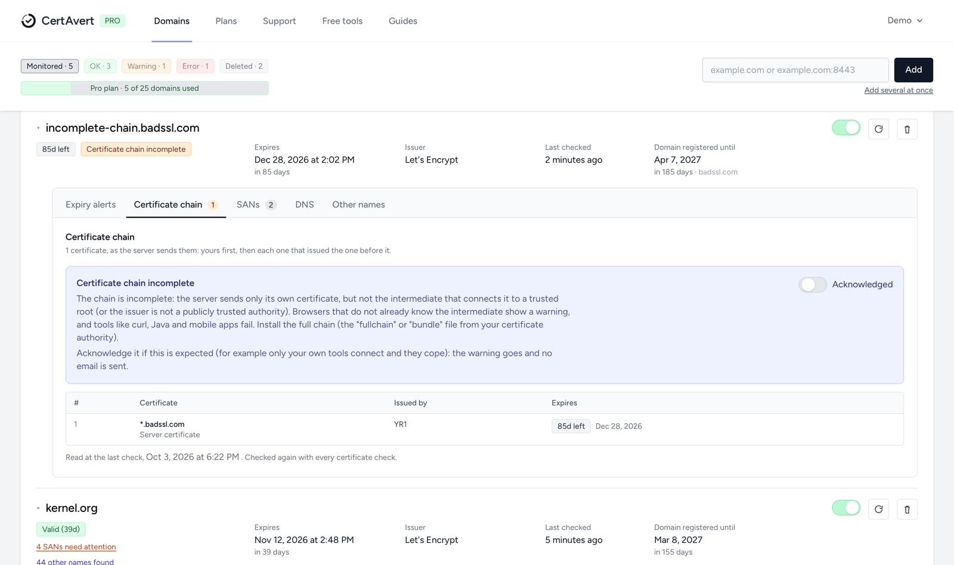This screenshot has height=565, width=954.
Task: Disable monitoring for incomplete-chain.badssl.com
Action: 846,128
